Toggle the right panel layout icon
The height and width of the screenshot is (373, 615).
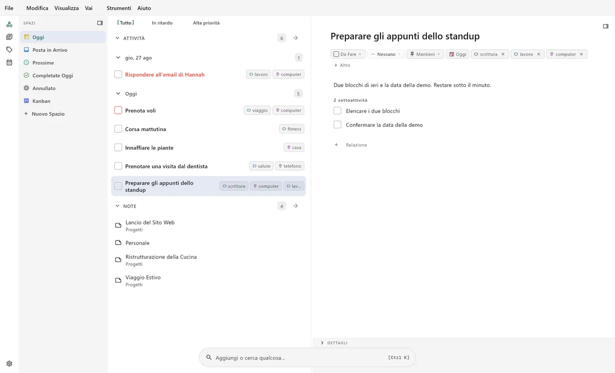(x=606, y=26)
